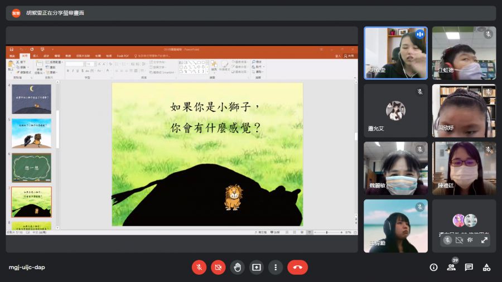Viewport: 502px width, 282px height.
Task: Click the muted mic icon on 魏麗敏's tile
Action: [x=419, y=149]
